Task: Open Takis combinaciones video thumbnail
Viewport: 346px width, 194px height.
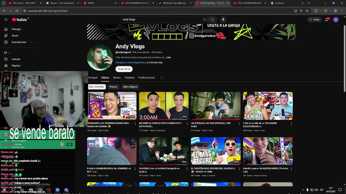Action: (112, 106)
